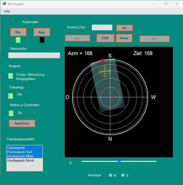Viewport: 183px width, 185px height.
Task: Click the Azimut Ziel input field
Action: 102,27
